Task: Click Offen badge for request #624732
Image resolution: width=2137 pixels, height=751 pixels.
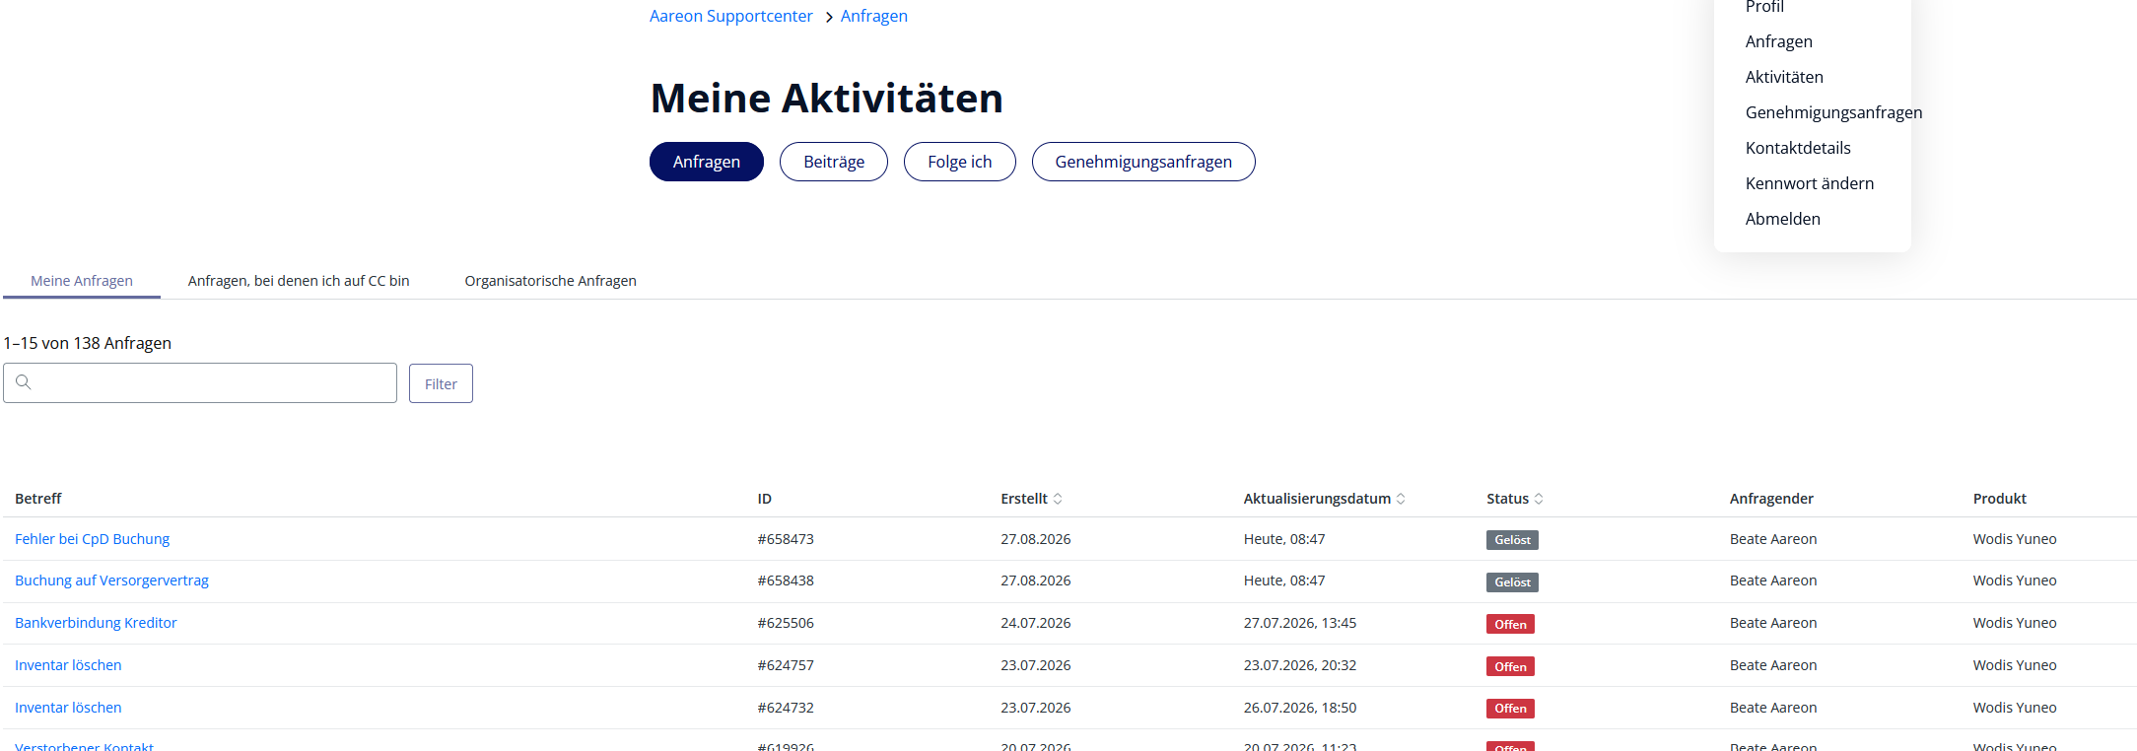Action: tap(1510, 709)
